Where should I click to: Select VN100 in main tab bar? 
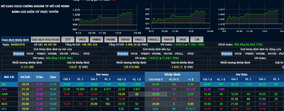125,40
